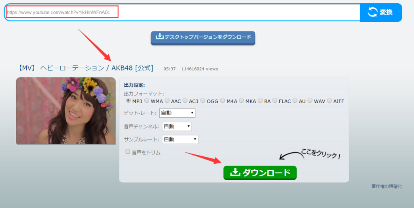The height and width of the screenshot is (208, 414).
Task: Select WAV output format
Action: 310,101
